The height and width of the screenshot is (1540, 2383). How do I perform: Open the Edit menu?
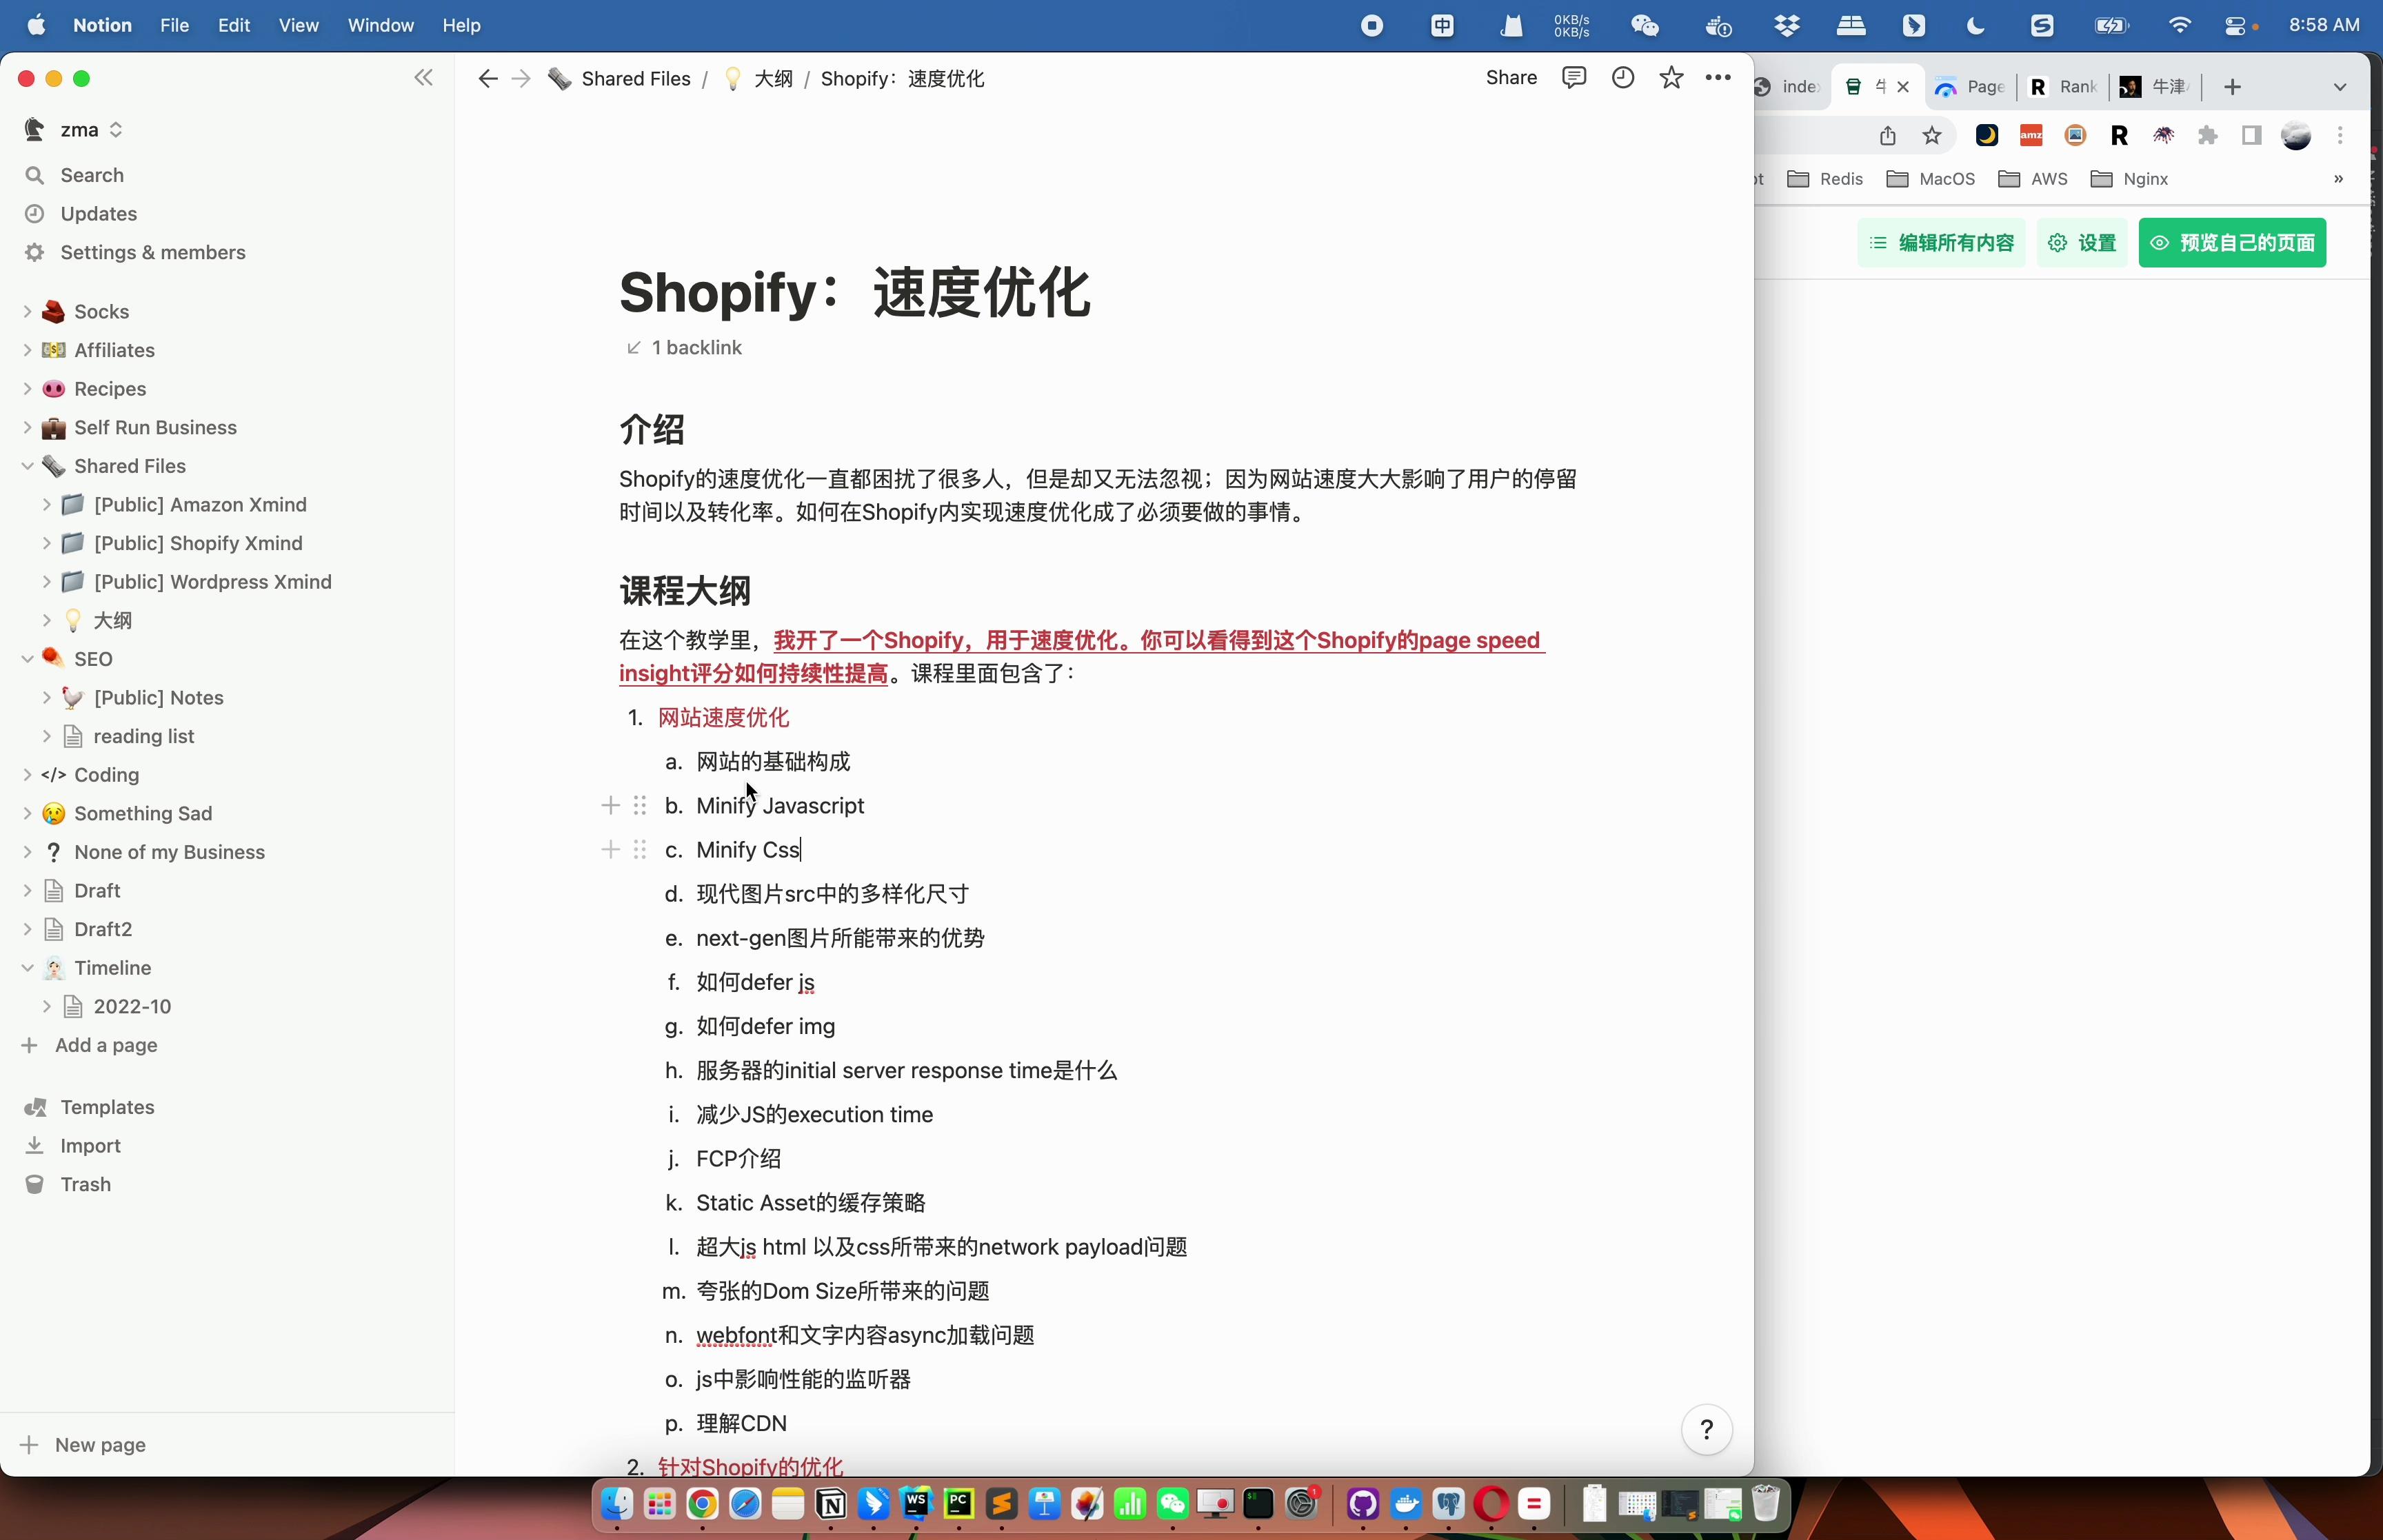coord(233,25)
